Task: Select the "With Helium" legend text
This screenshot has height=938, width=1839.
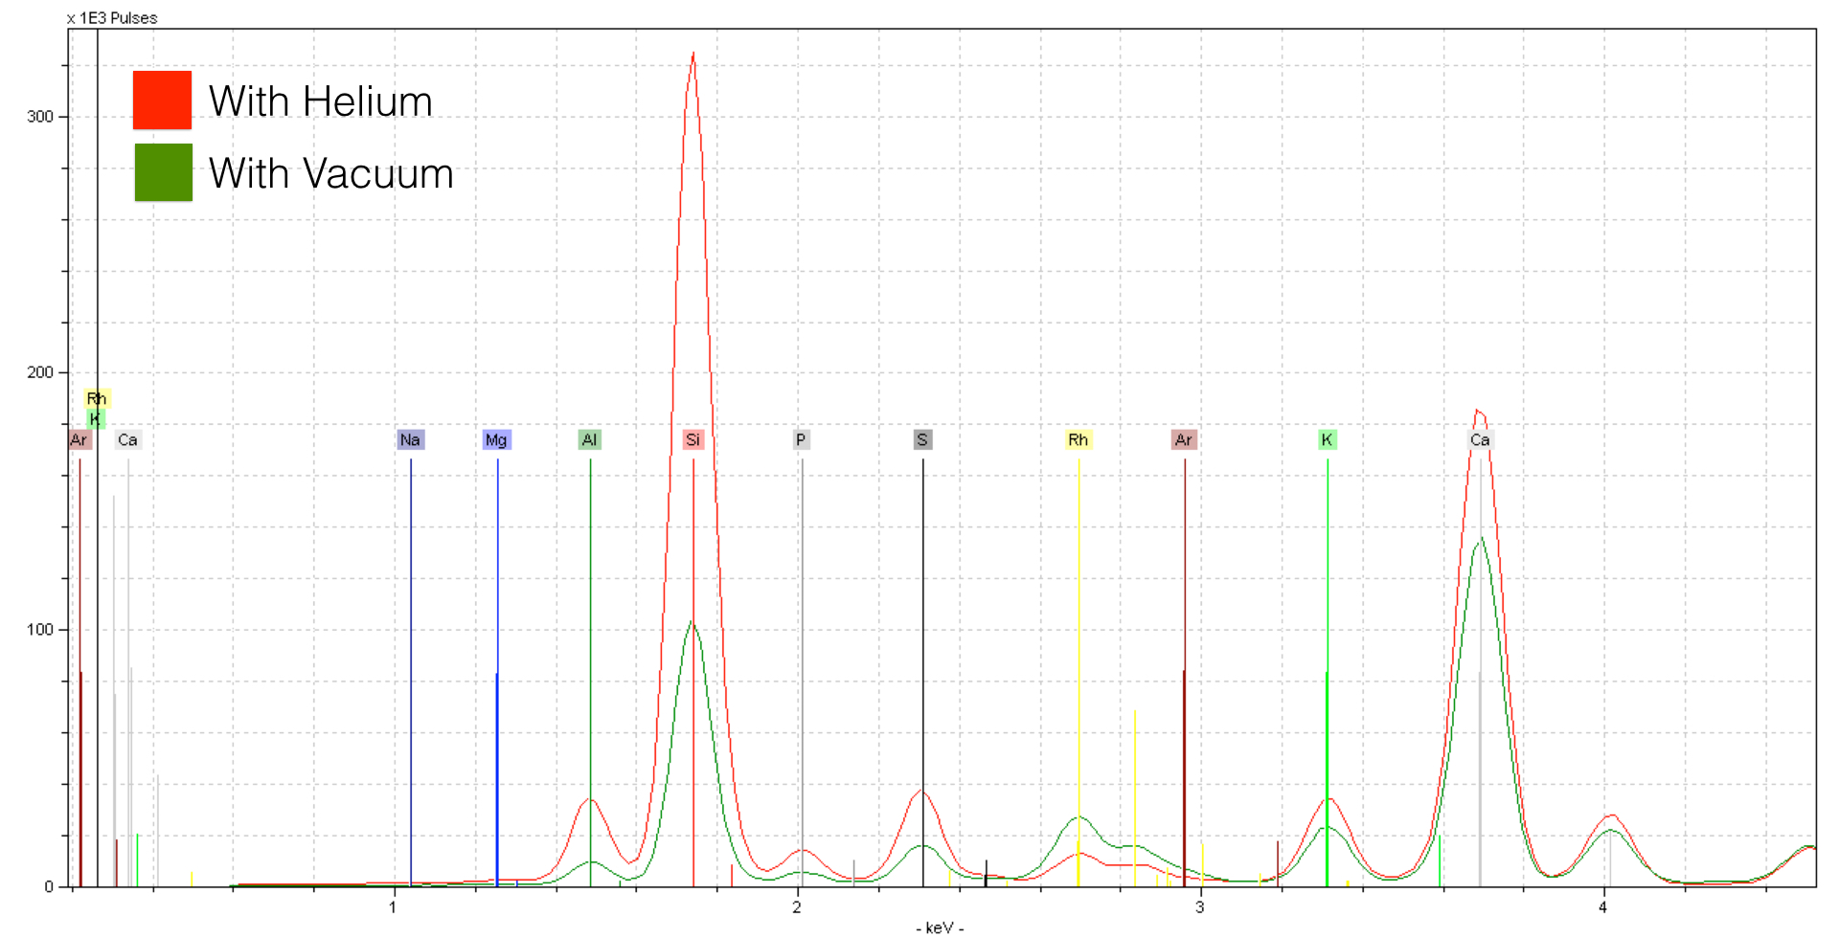Action: point(320,101)
